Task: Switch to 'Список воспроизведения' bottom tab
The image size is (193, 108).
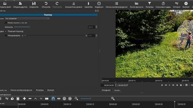Action: [21, 90]
